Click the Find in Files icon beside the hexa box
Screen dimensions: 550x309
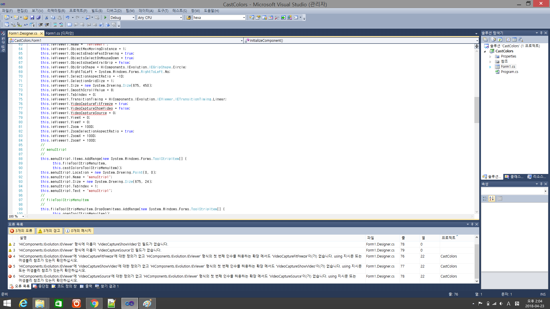point(188,17)
